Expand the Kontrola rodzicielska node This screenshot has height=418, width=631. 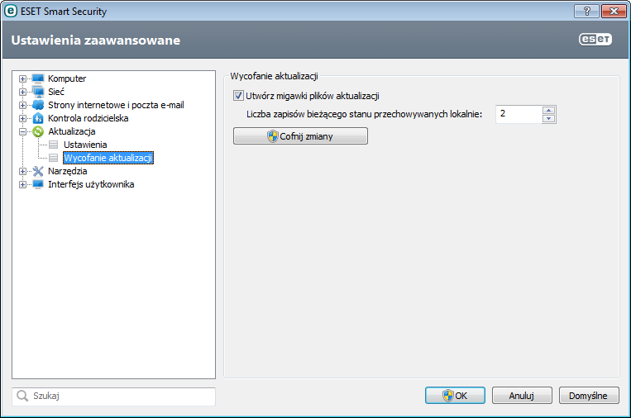22,119
